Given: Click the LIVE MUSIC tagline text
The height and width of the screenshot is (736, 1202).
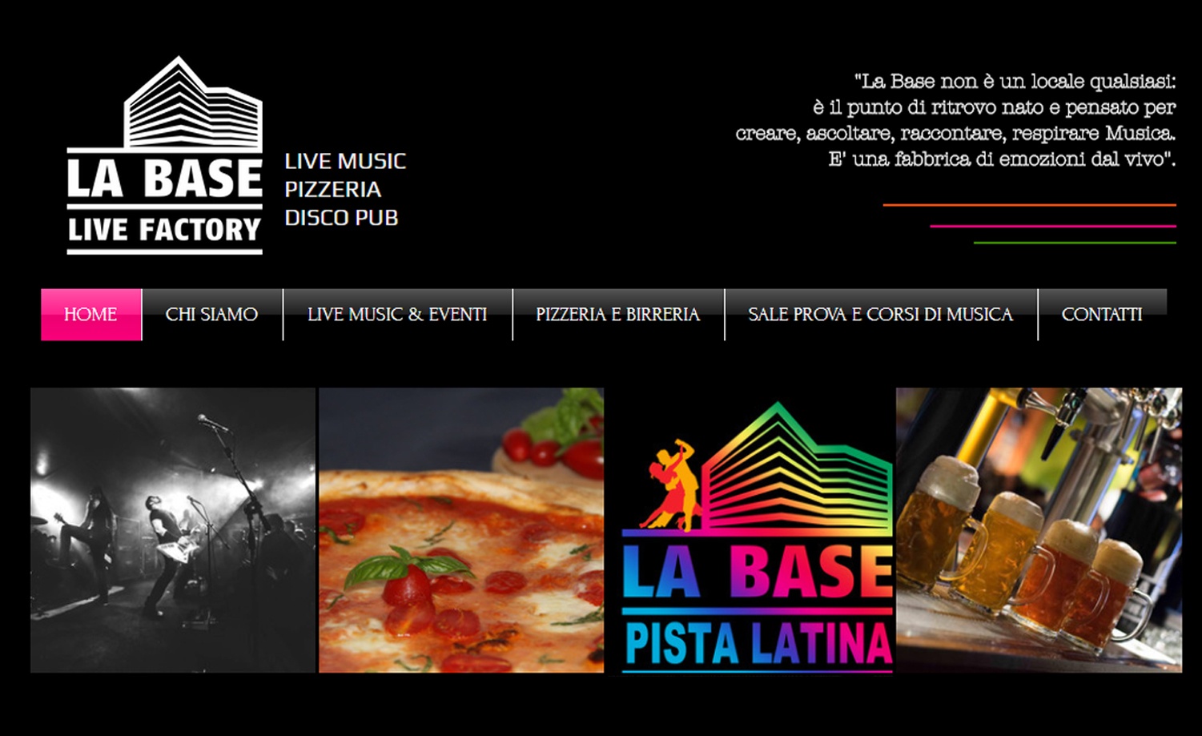Looking at the screenshot, I should coord(345,161).
